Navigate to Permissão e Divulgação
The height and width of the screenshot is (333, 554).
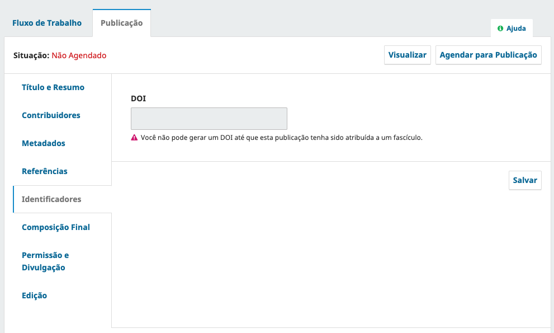point(45,261)
